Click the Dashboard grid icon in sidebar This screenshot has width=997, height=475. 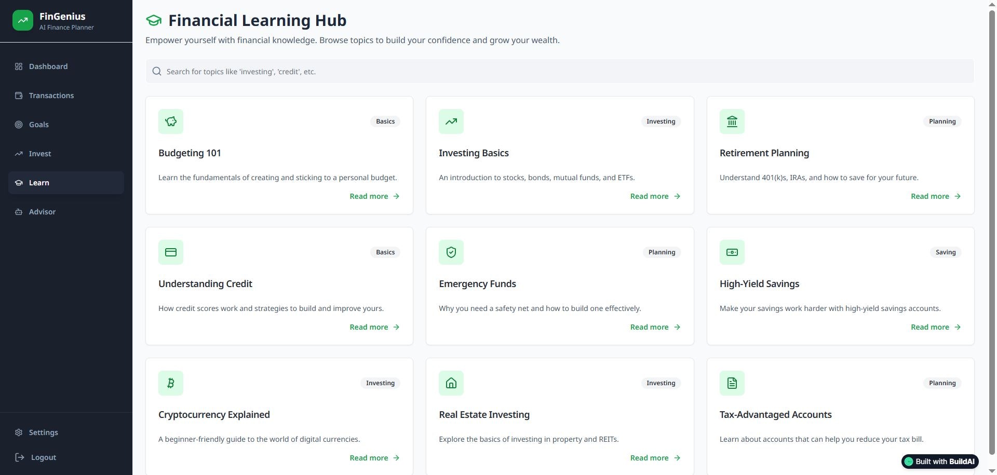pyautogui.click(x=19, y=66)
